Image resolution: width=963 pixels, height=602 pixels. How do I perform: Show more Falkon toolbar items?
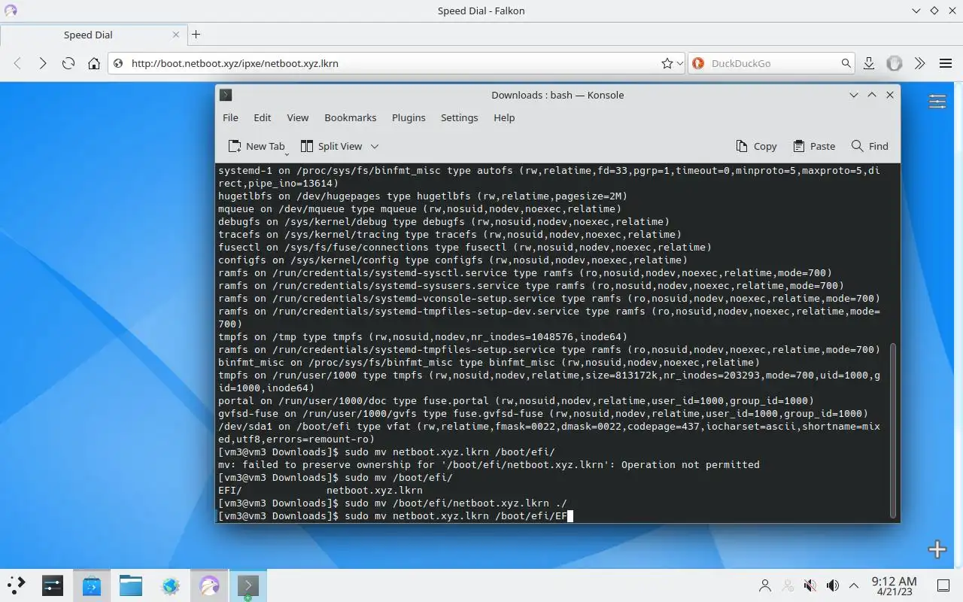[919, 63]
